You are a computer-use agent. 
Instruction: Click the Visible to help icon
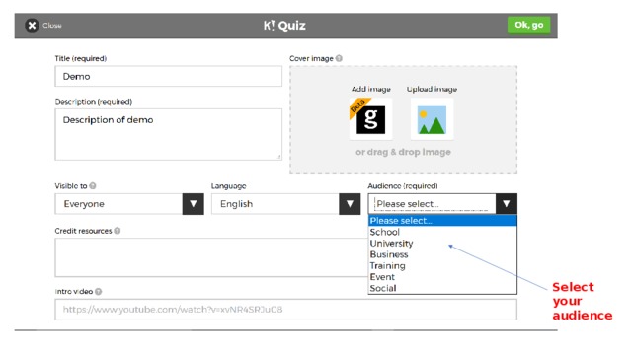(x=93, y=186)
